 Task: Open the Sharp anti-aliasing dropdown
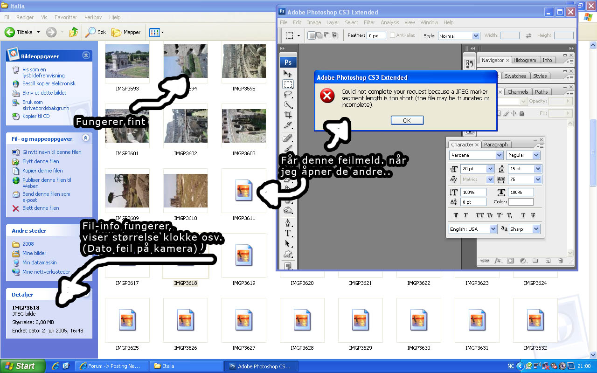coord(524,229)
